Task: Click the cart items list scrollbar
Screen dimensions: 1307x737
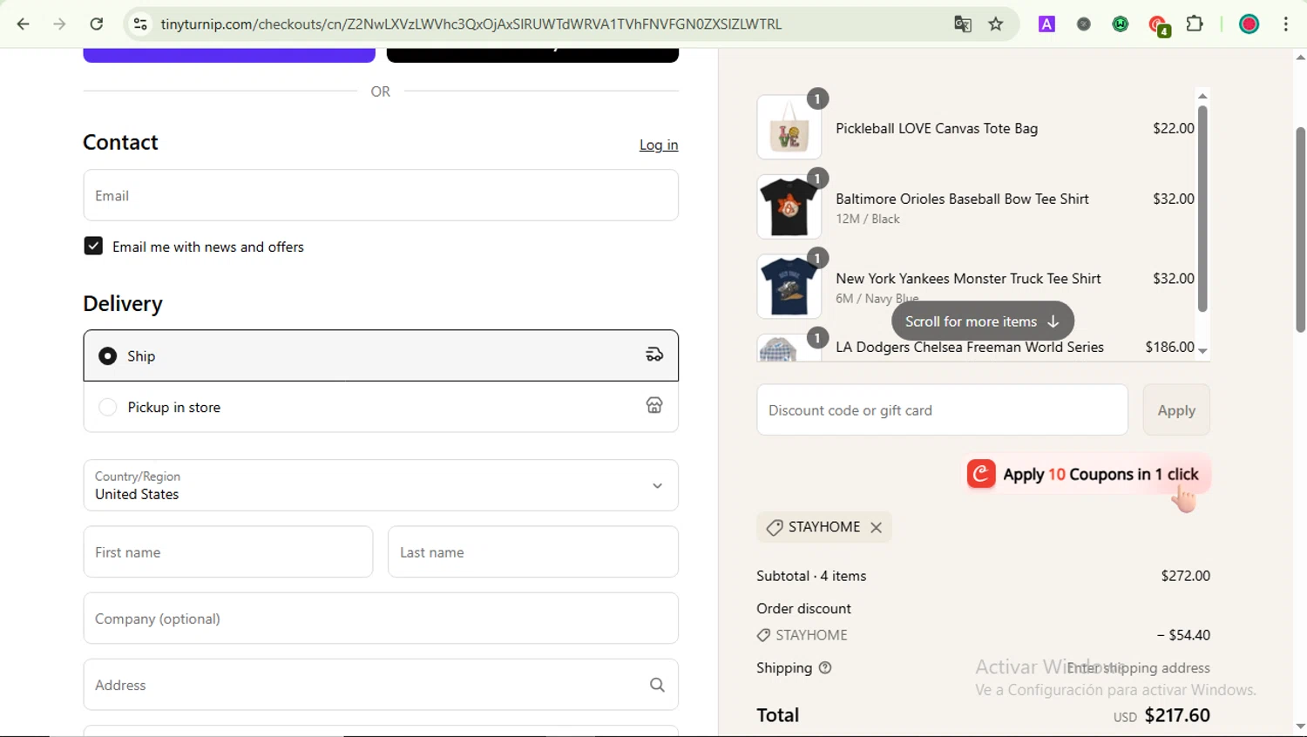Action: pos(1202,208)
